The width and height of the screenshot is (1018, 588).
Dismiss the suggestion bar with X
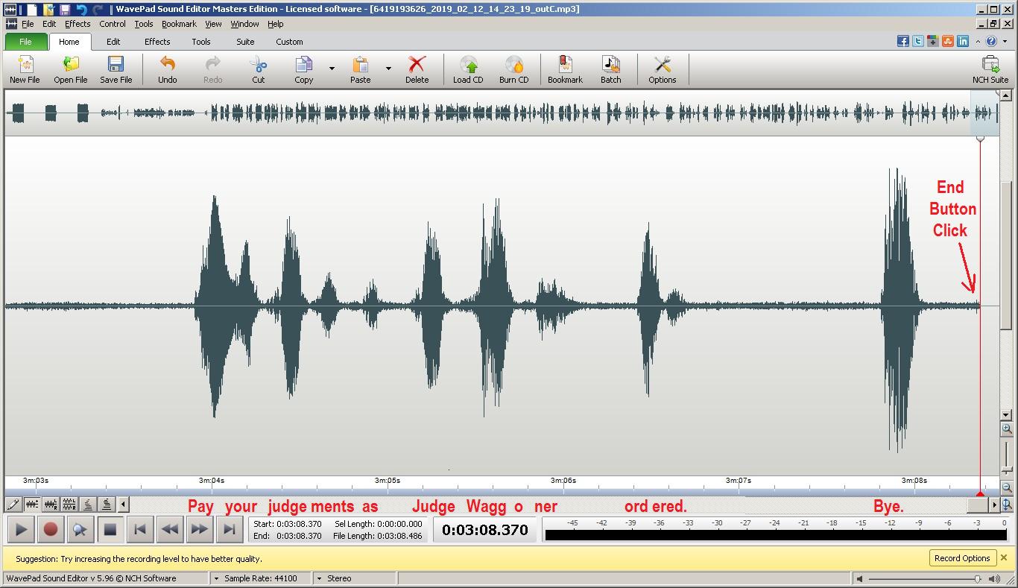coord(1004,558)
